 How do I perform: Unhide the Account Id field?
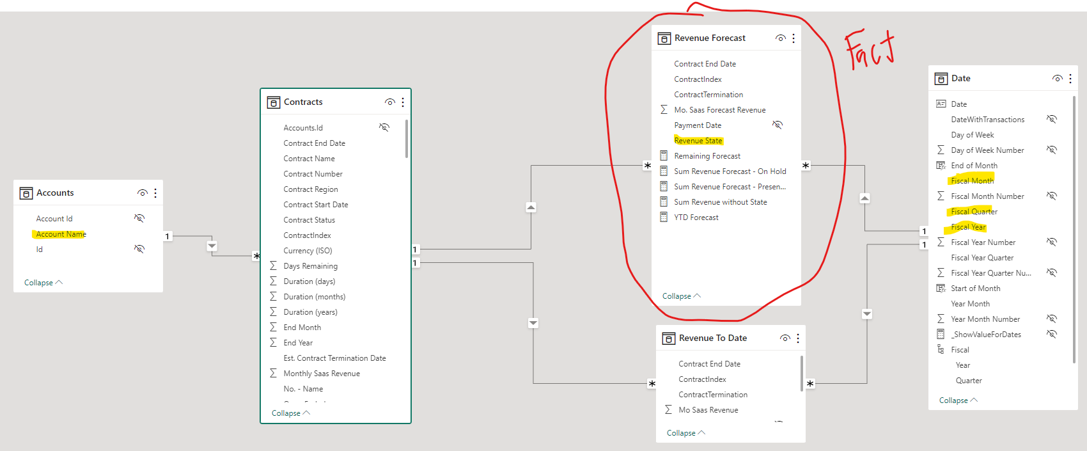(139, 218)
